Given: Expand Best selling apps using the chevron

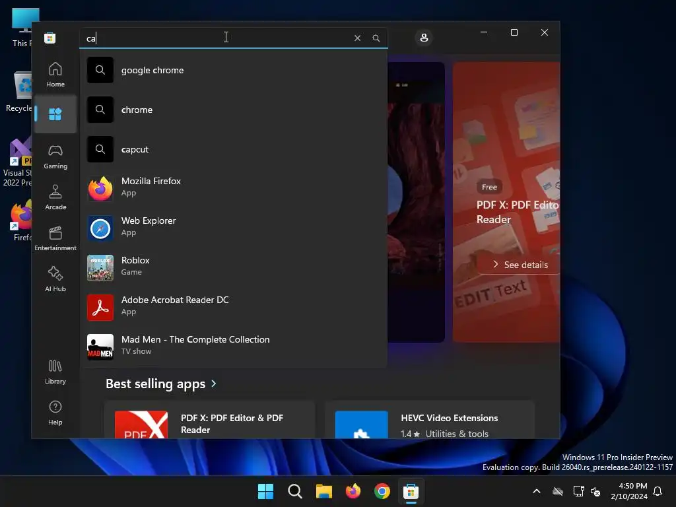Looking at the screenshot, I should coord(214,384).
